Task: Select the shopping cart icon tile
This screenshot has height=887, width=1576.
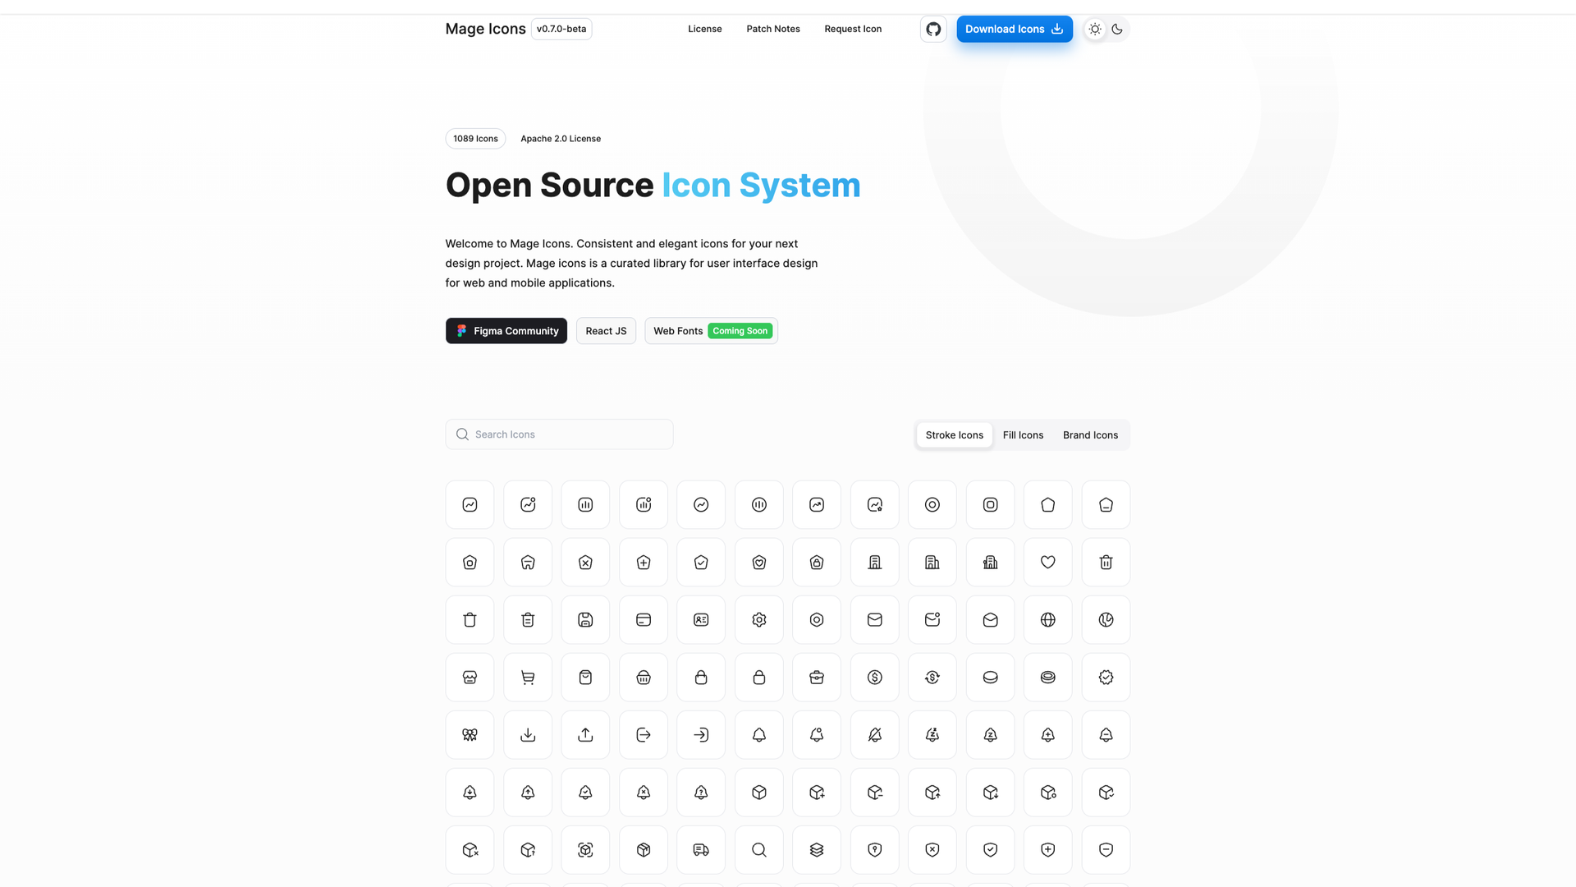Action: [528, 678]
